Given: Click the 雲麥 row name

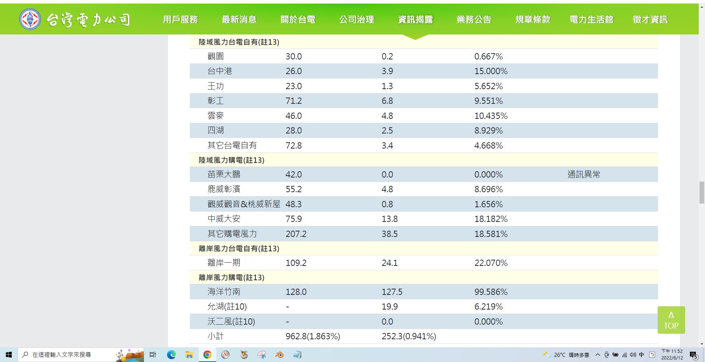Looking at the screenshot, I should [x=216, y=116].
